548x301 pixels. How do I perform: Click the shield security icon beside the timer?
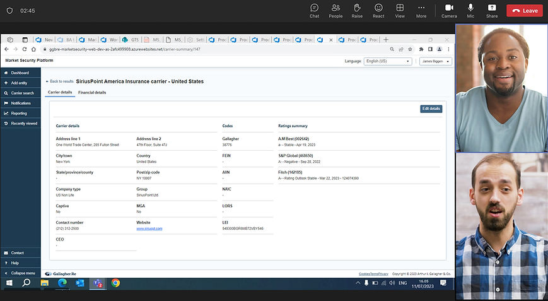(9, 11)
